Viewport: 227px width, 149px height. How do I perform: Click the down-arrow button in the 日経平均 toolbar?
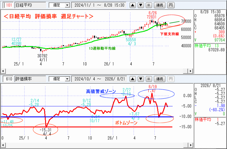[141, 5]
